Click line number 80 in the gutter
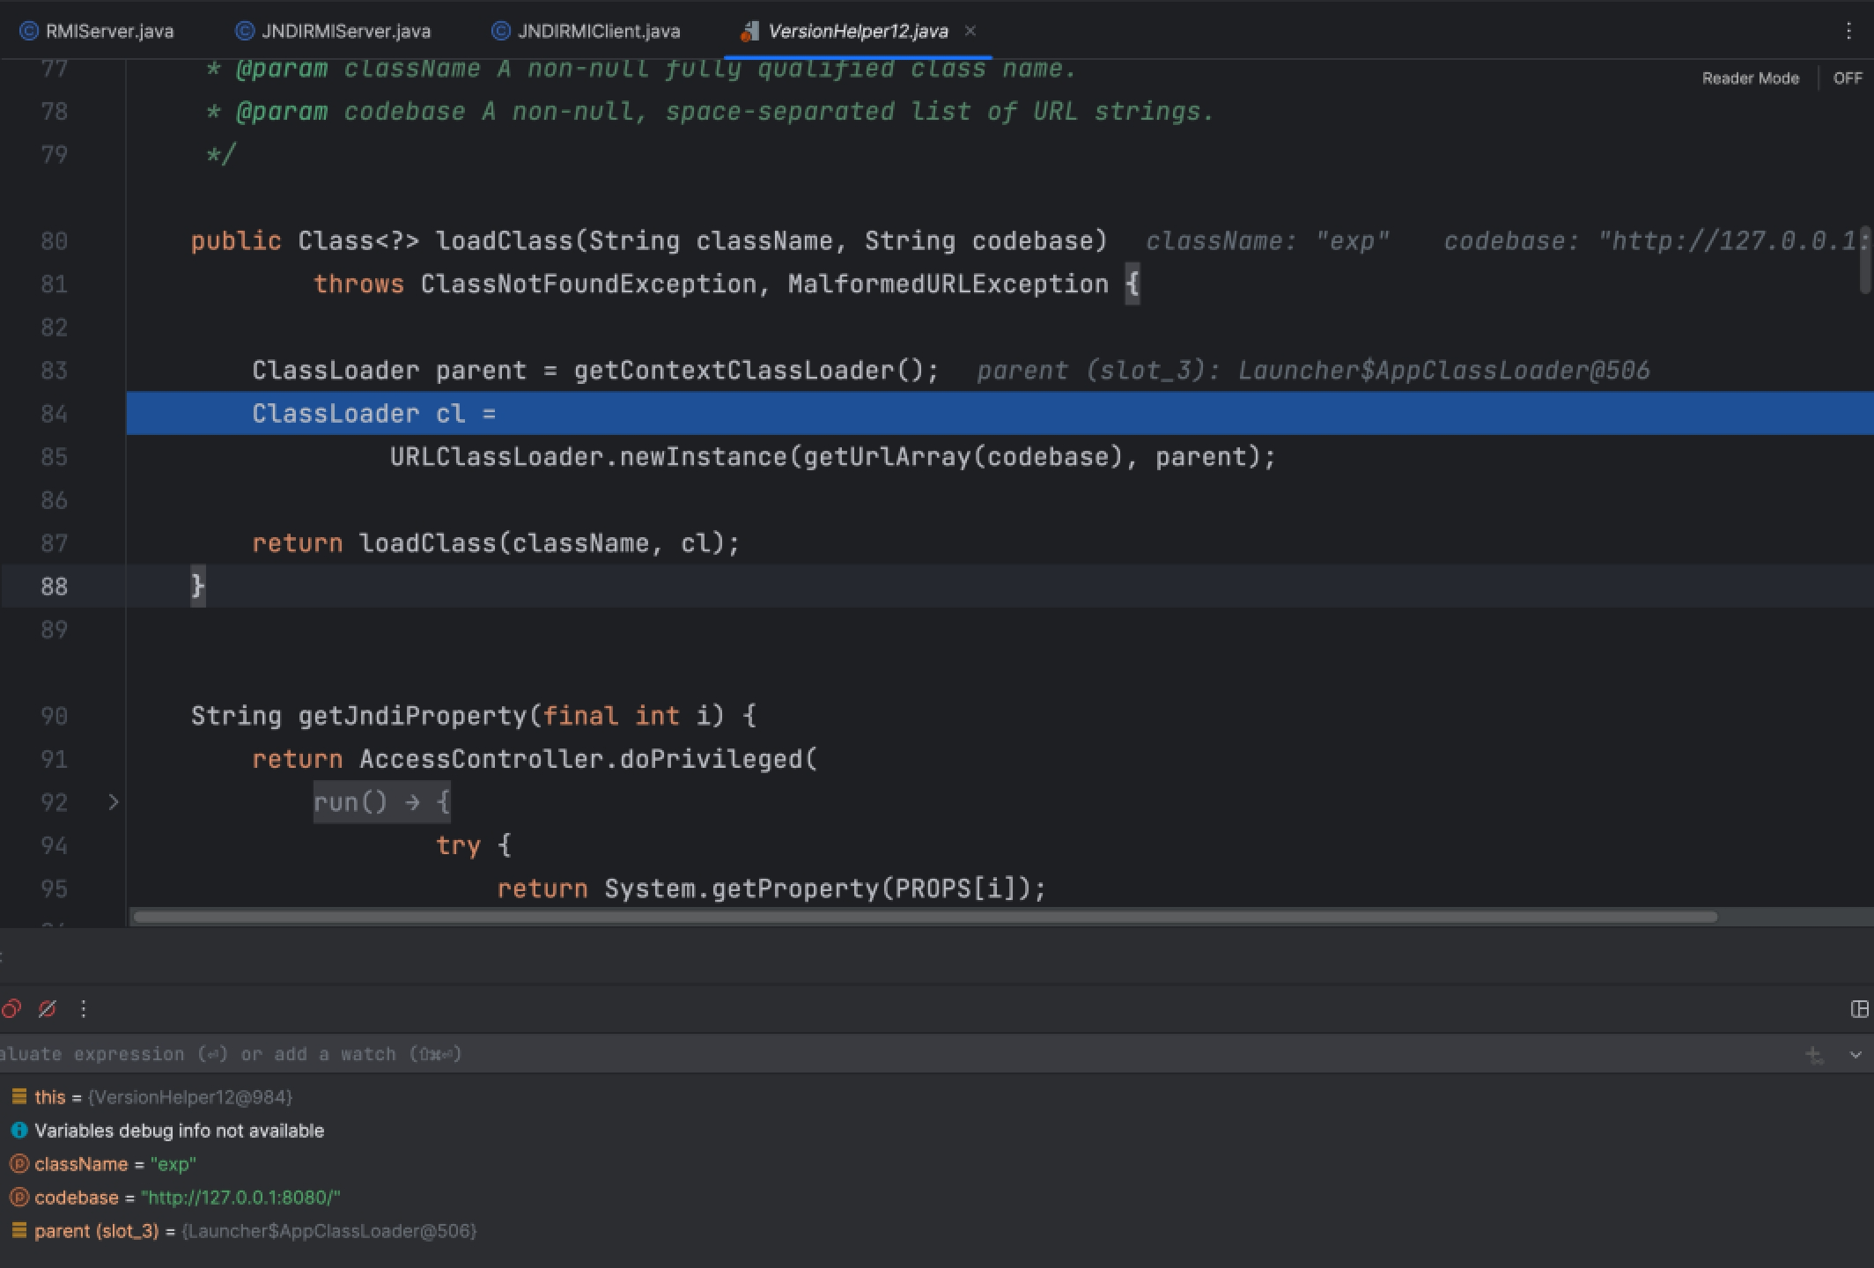1874x1268 pixels. click(54, 241)
